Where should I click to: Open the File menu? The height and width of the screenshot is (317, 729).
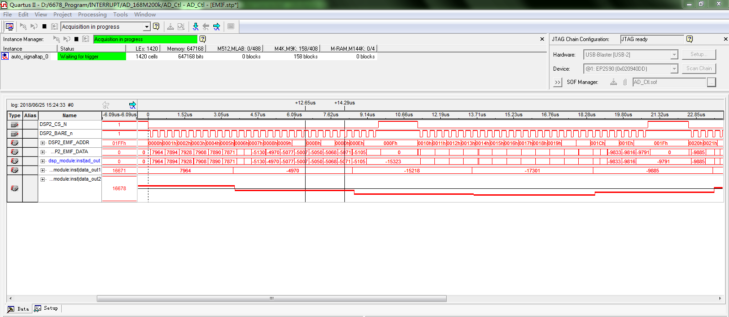click(x=7, y=15)
